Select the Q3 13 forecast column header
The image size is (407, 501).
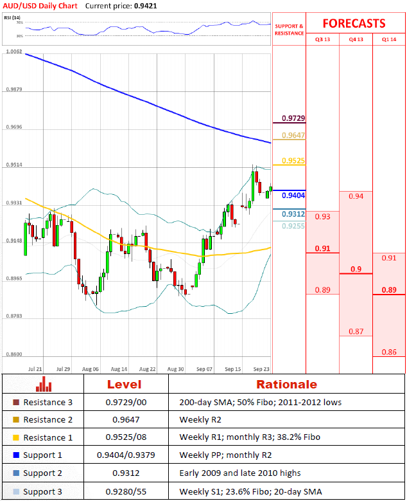(322, 40)
